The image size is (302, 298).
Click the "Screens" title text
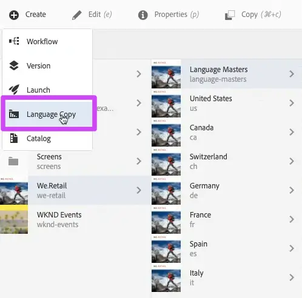tap(49, 157)
